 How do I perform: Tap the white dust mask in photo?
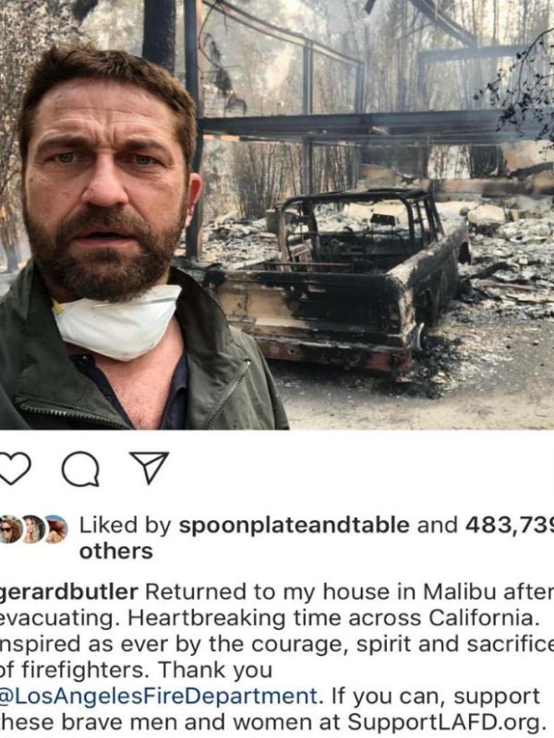117,321
